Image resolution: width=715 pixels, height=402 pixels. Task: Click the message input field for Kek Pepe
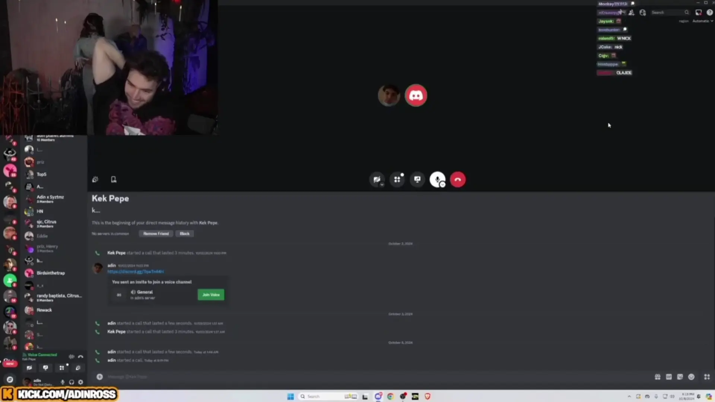pyautogui.click(x=261, y=377)
